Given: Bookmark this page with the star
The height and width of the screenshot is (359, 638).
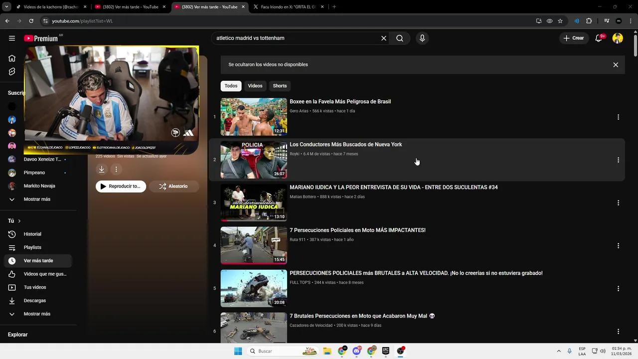Looking at the screenshot, I should tap(560, 21).
